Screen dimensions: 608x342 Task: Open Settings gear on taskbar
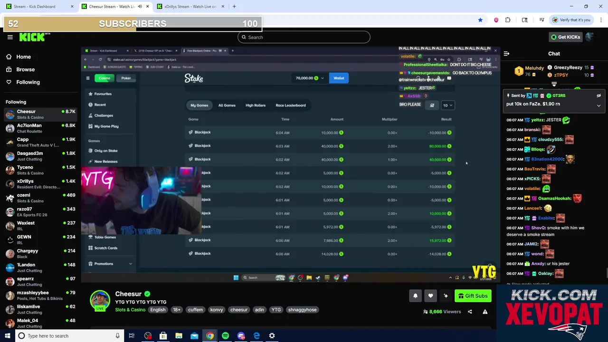(272, 336)
